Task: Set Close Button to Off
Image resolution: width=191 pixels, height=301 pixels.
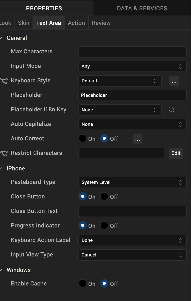Action: (104, 197)
